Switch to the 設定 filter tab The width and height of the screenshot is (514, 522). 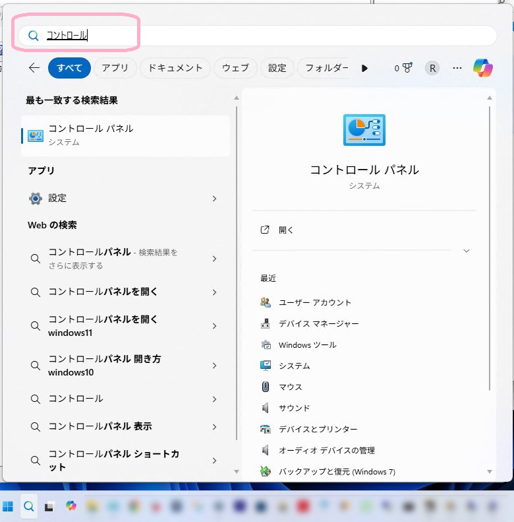pyautogui.click(x=277, y=68)
